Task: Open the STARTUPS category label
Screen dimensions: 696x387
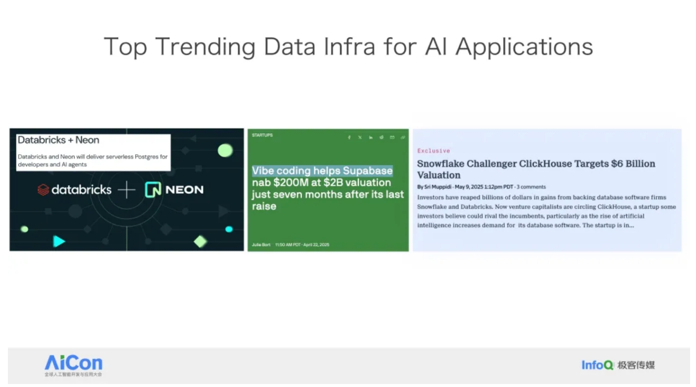Action: pyautogui.click(x=262, y=135)
